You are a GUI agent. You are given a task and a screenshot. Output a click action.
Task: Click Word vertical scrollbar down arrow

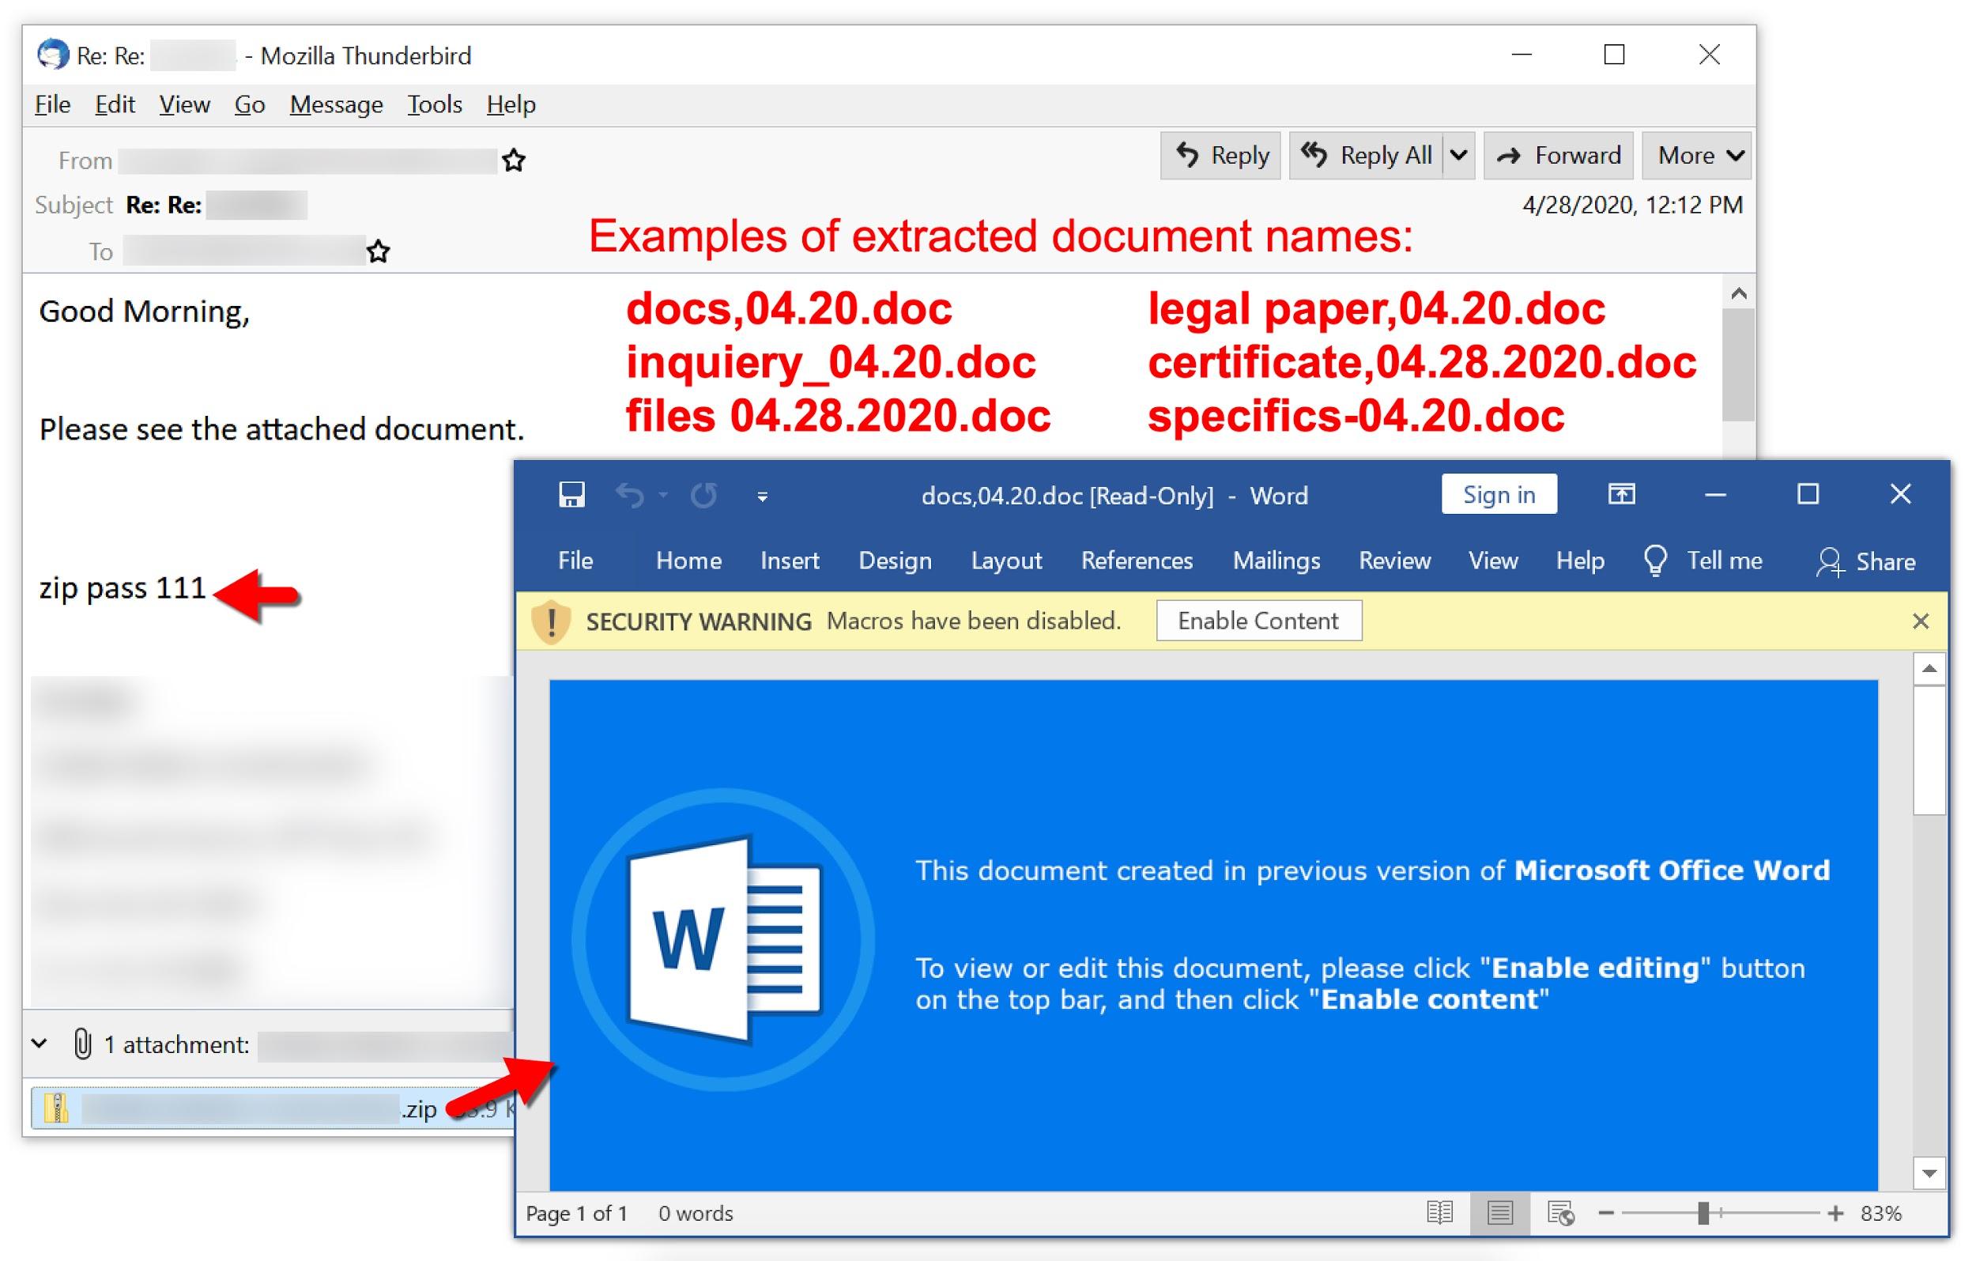pos(1929,1173)
